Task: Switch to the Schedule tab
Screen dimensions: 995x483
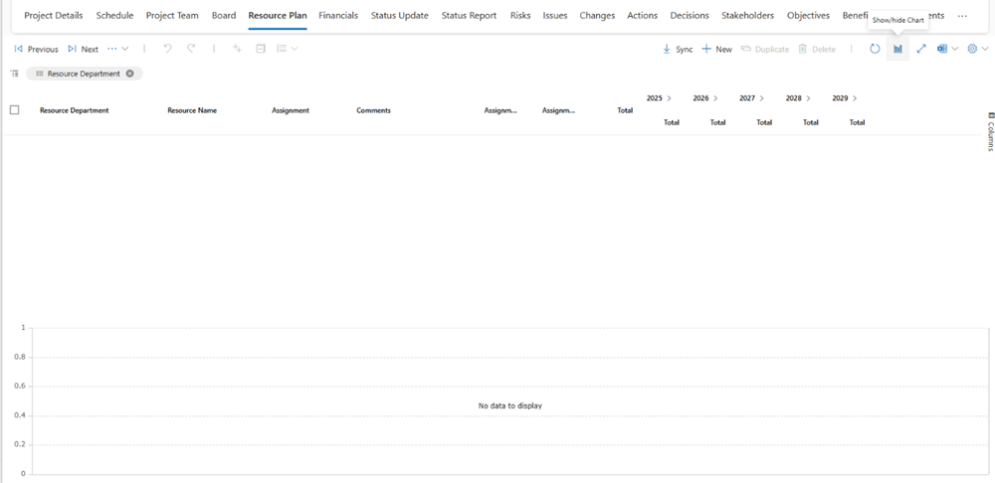Action: 114,16
